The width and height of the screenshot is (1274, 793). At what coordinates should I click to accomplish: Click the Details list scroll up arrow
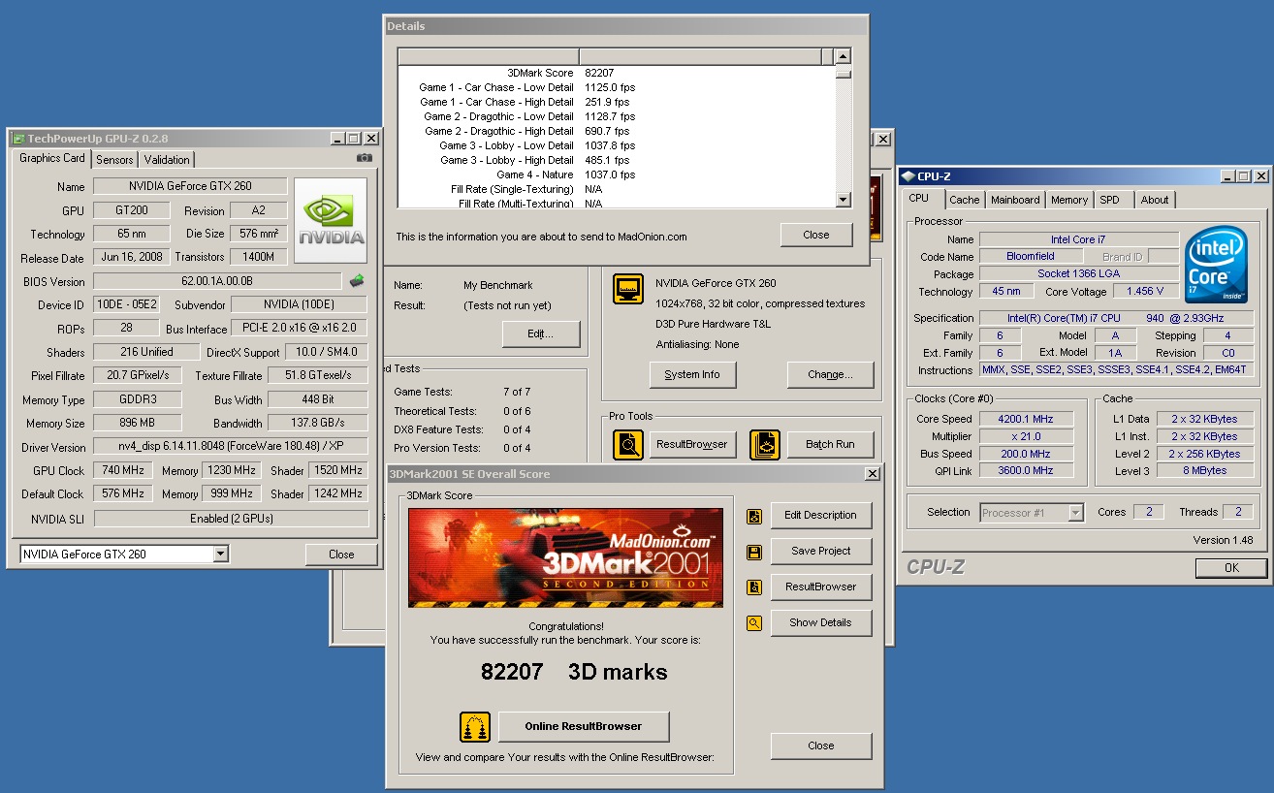(843, 57)
